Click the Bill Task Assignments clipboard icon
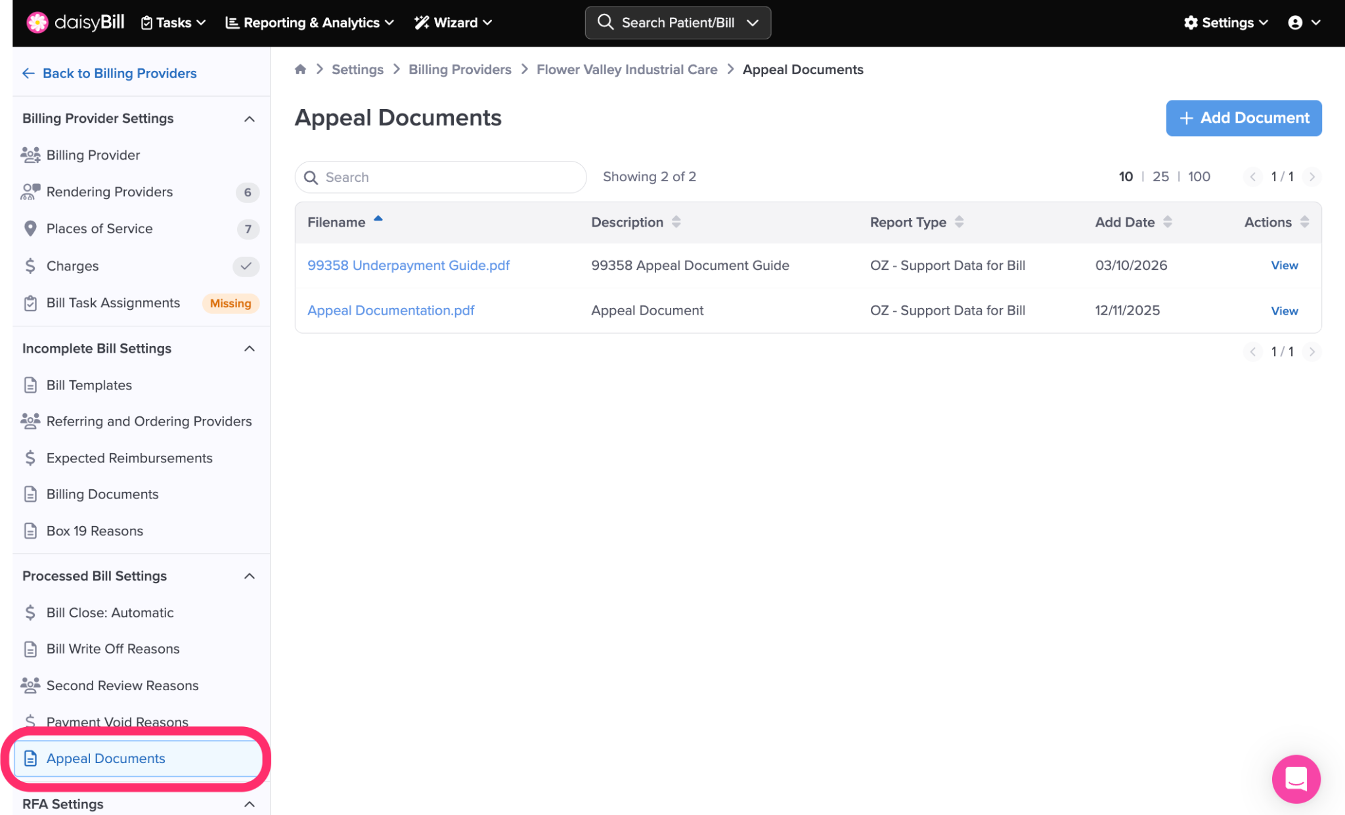The width and height of the screenshot is (1345, 815). pyautogui.click(x=30, y=303)
